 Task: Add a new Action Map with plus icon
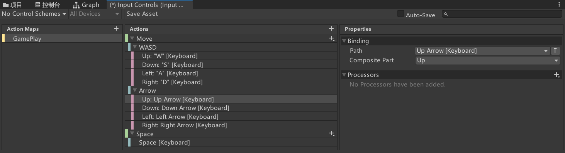point(116,28)
